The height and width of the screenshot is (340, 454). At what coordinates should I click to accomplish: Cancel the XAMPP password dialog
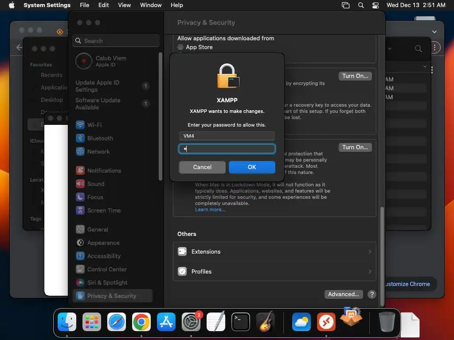tap(202, 167)
